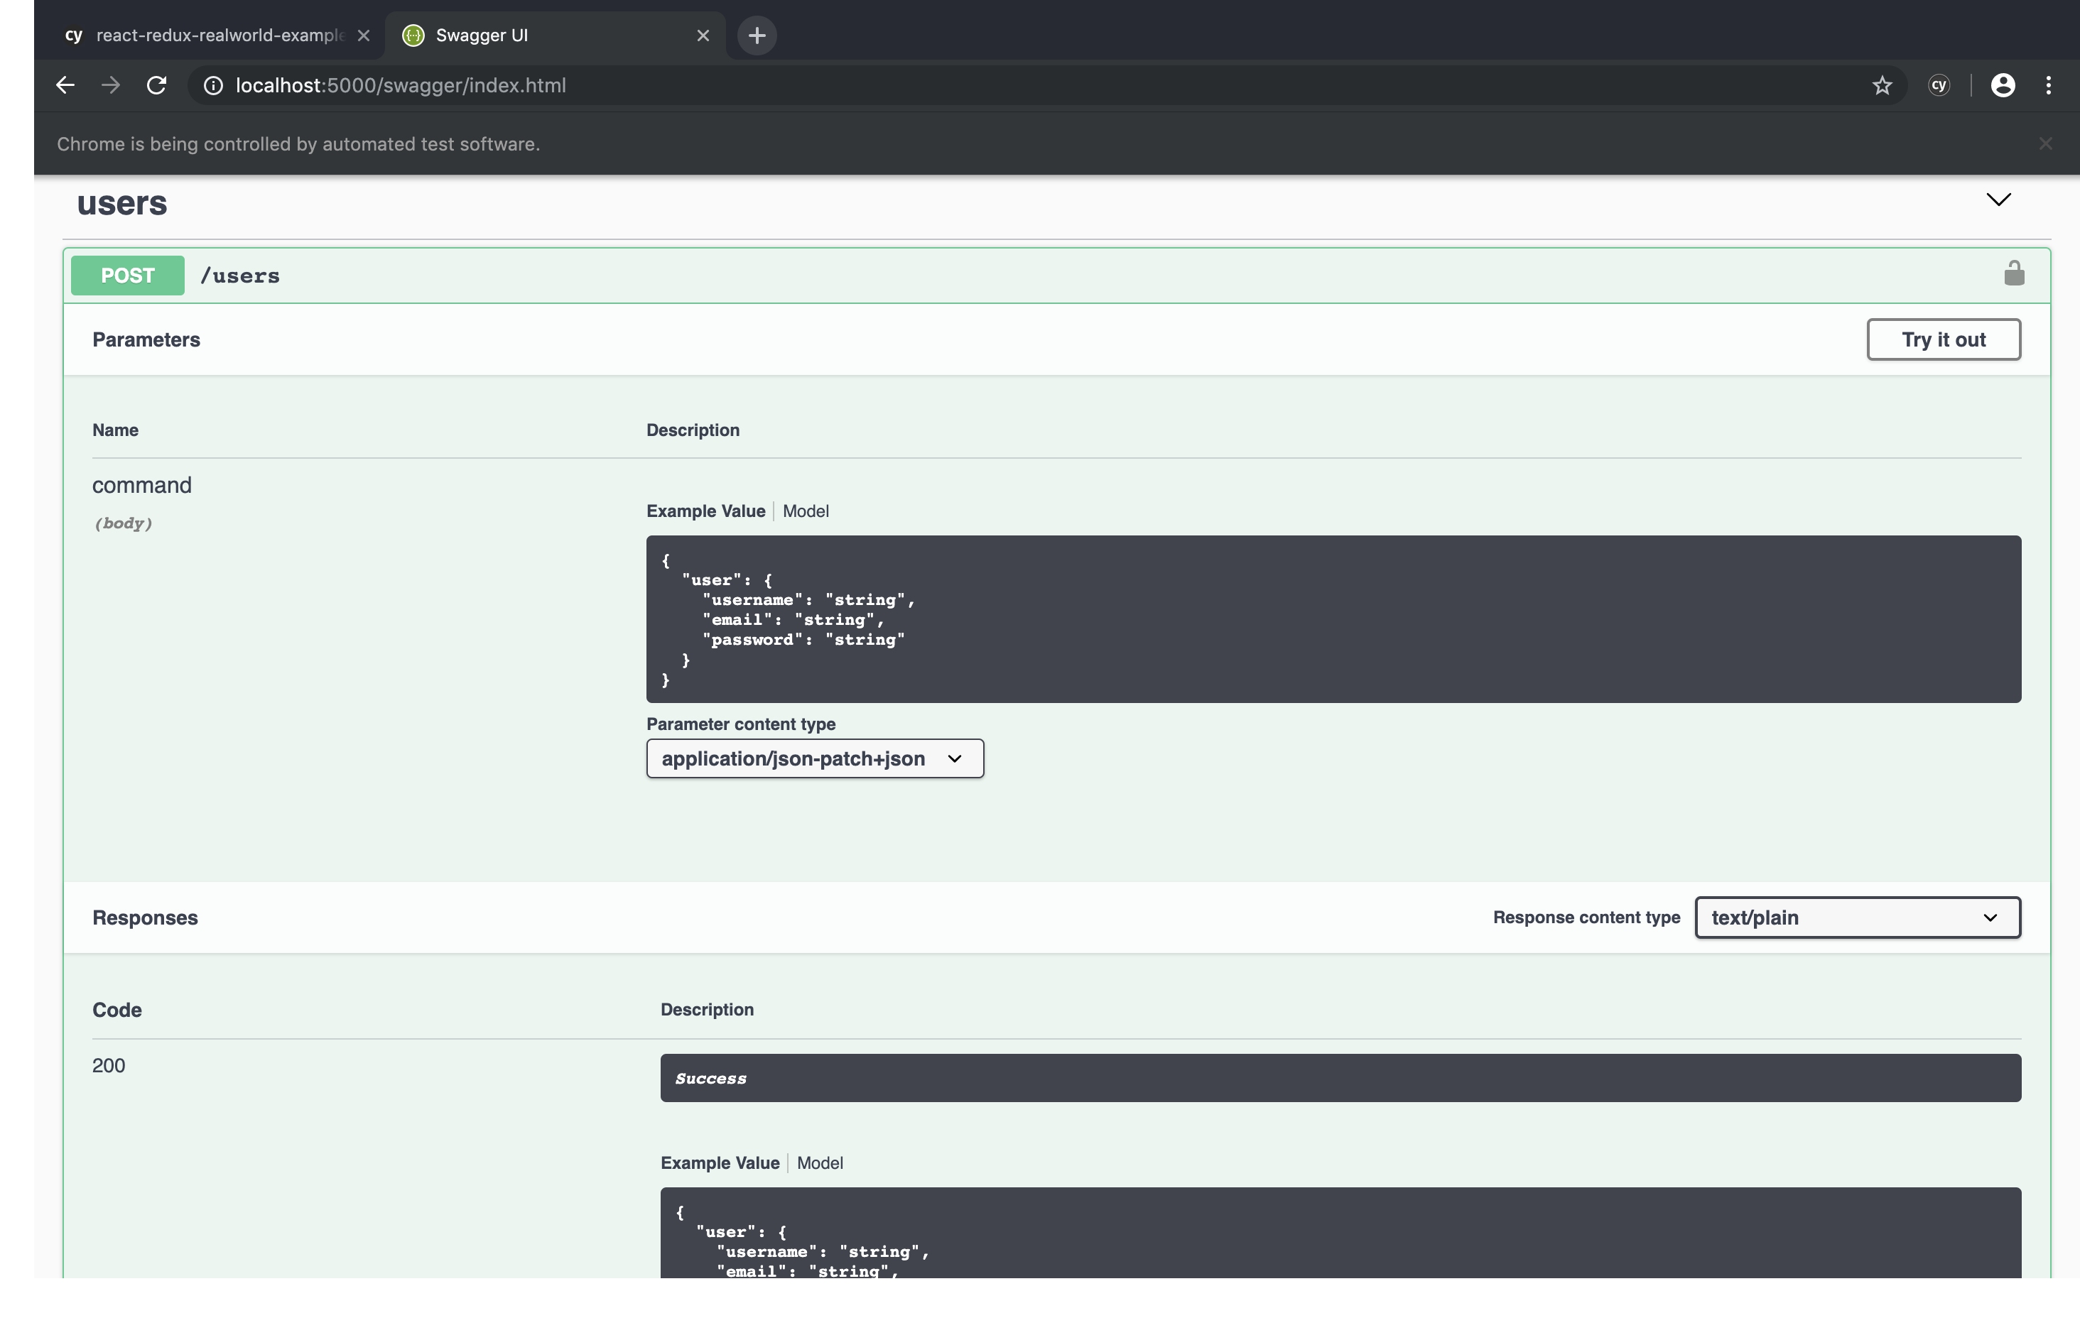Open the Parameter content type dropdown
The height and width of the screenshot is (1318, 2080).
click(x=815, y=758)
